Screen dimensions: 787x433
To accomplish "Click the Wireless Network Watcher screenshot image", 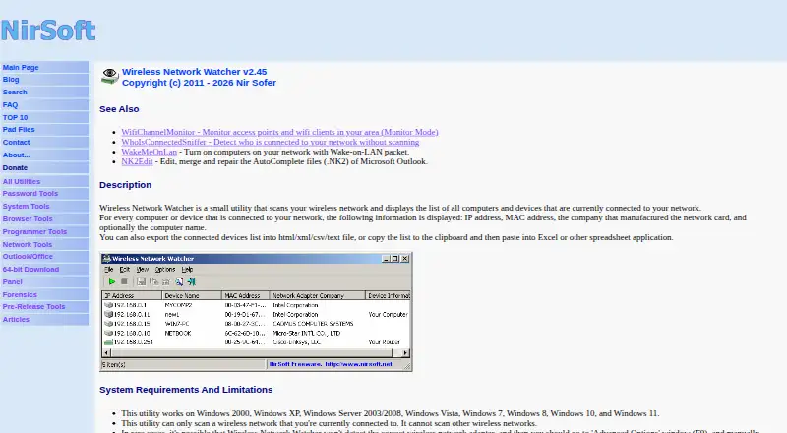I will [256, 312].
